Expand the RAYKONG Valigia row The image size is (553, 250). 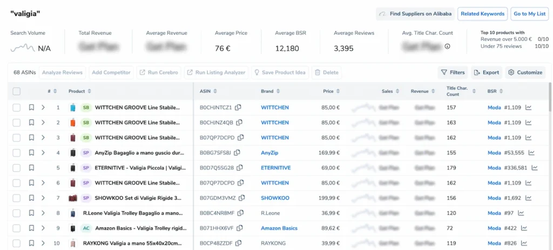[43, 244]
